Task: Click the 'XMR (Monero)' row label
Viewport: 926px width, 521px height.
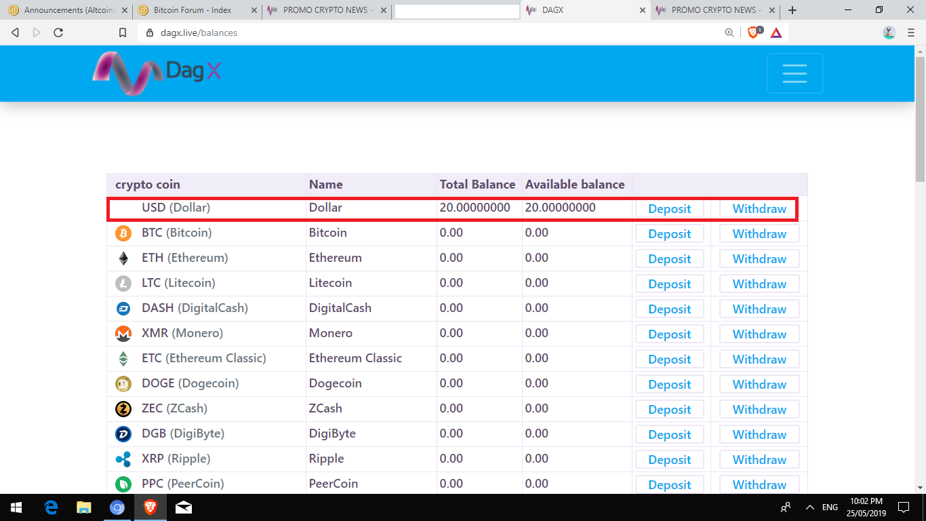Action: (182, 333)
